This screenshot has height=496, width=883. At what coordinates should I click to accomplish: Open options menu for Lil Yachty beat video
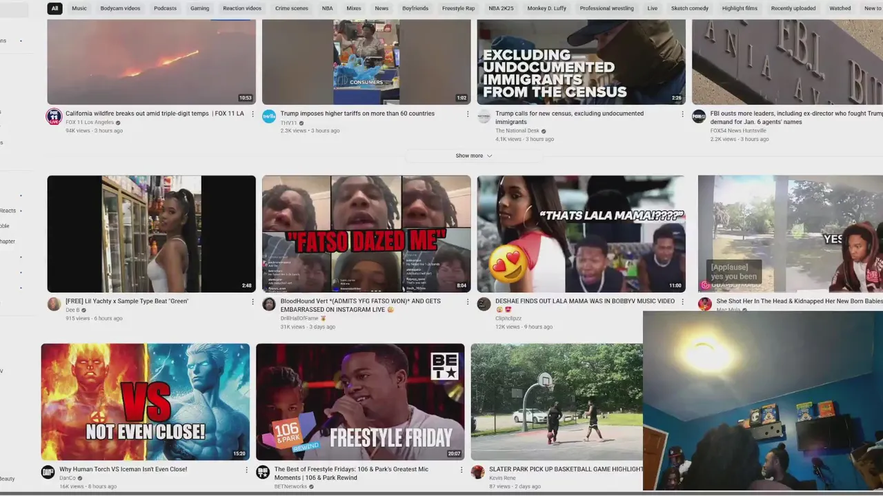[x=252, y=302]
